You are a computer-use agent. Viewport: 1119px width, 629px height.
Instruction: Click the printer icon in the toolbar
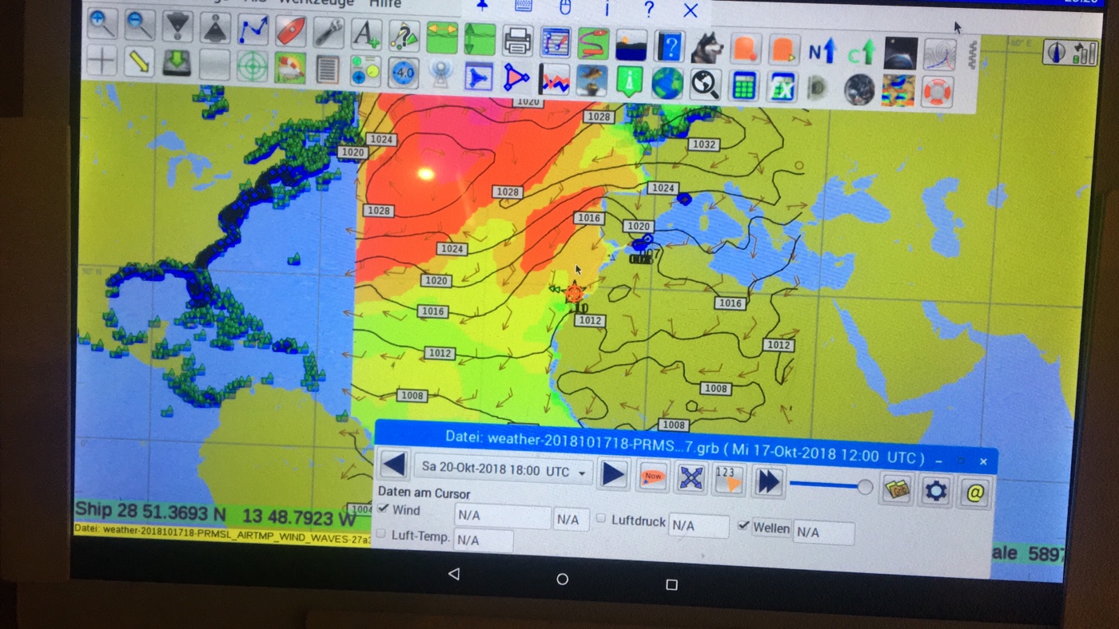(x=517, y=40)
